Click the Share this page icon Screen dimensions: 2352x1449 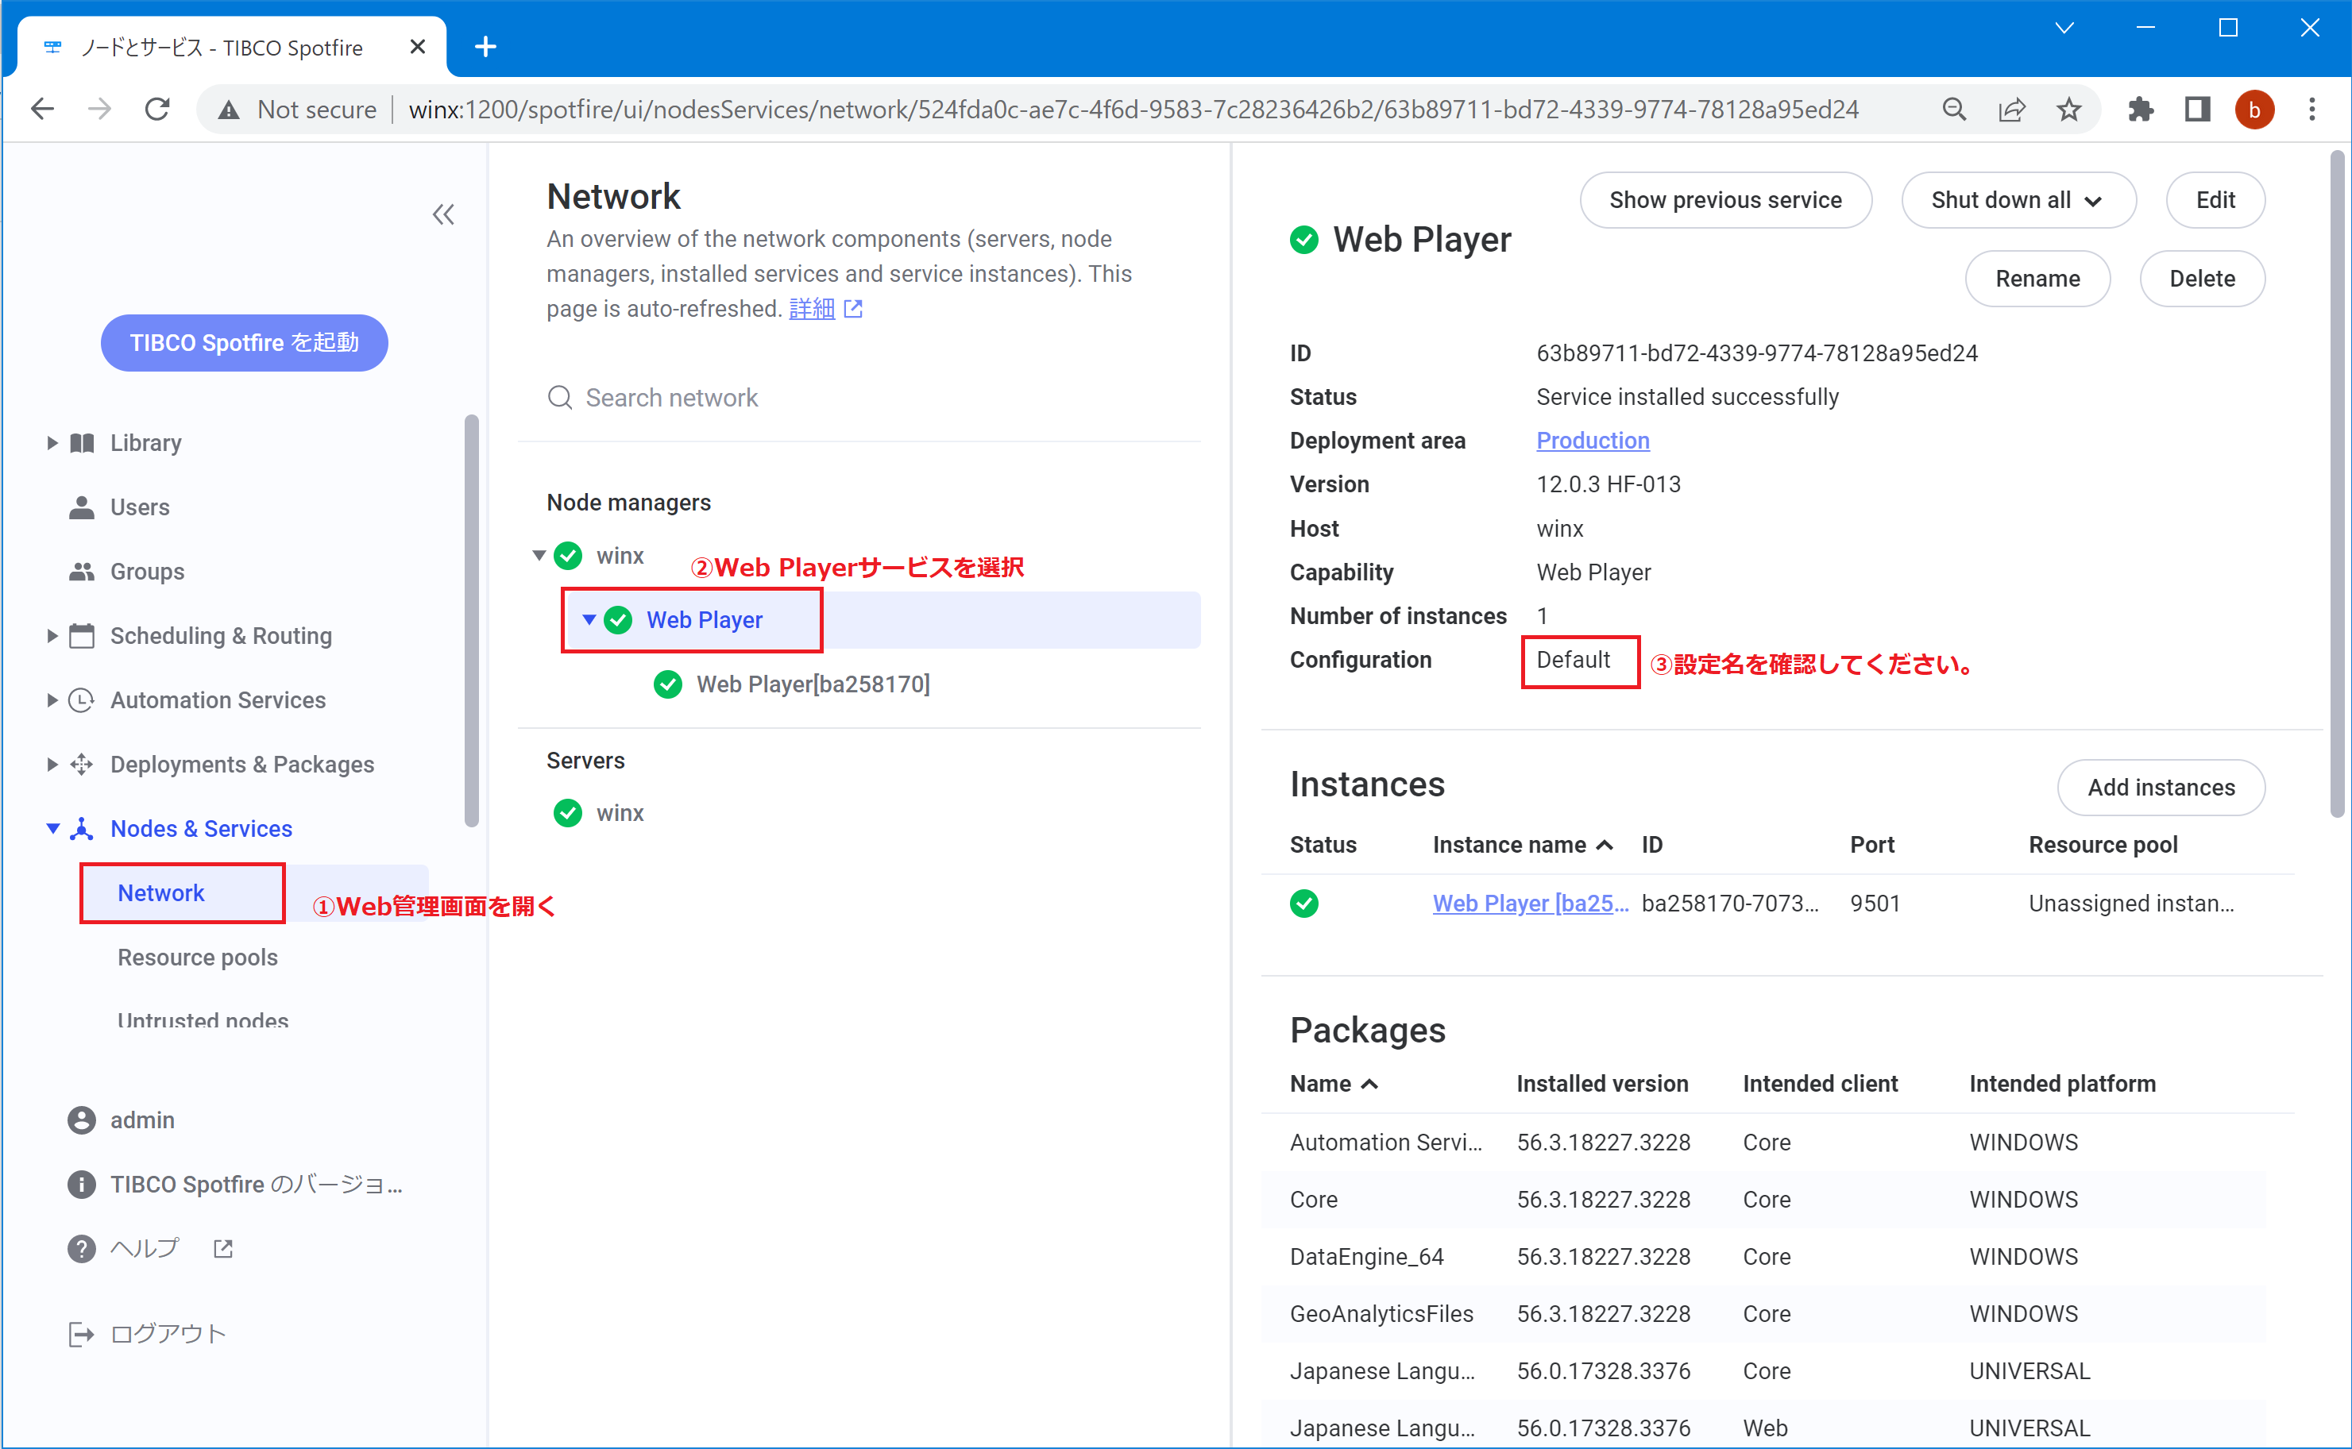coord(2011,110)
